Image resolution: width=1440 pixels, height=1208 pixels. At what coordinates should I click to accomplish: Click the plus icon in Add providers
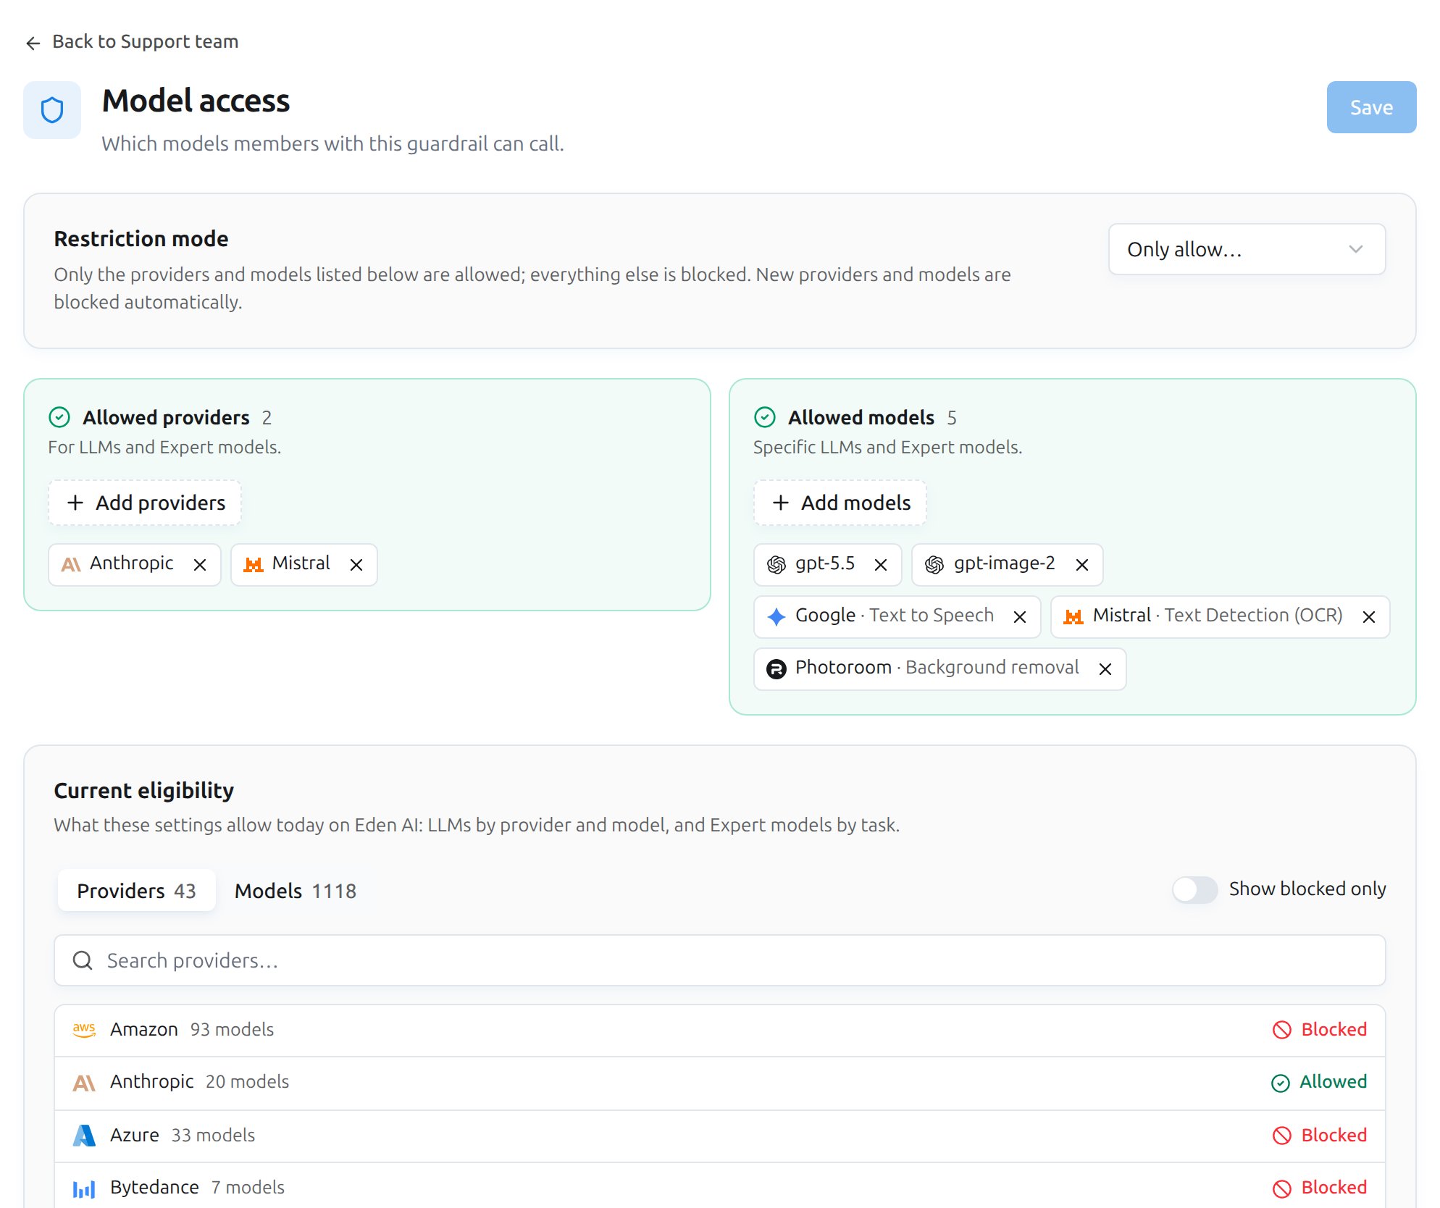tap(75, 503)
